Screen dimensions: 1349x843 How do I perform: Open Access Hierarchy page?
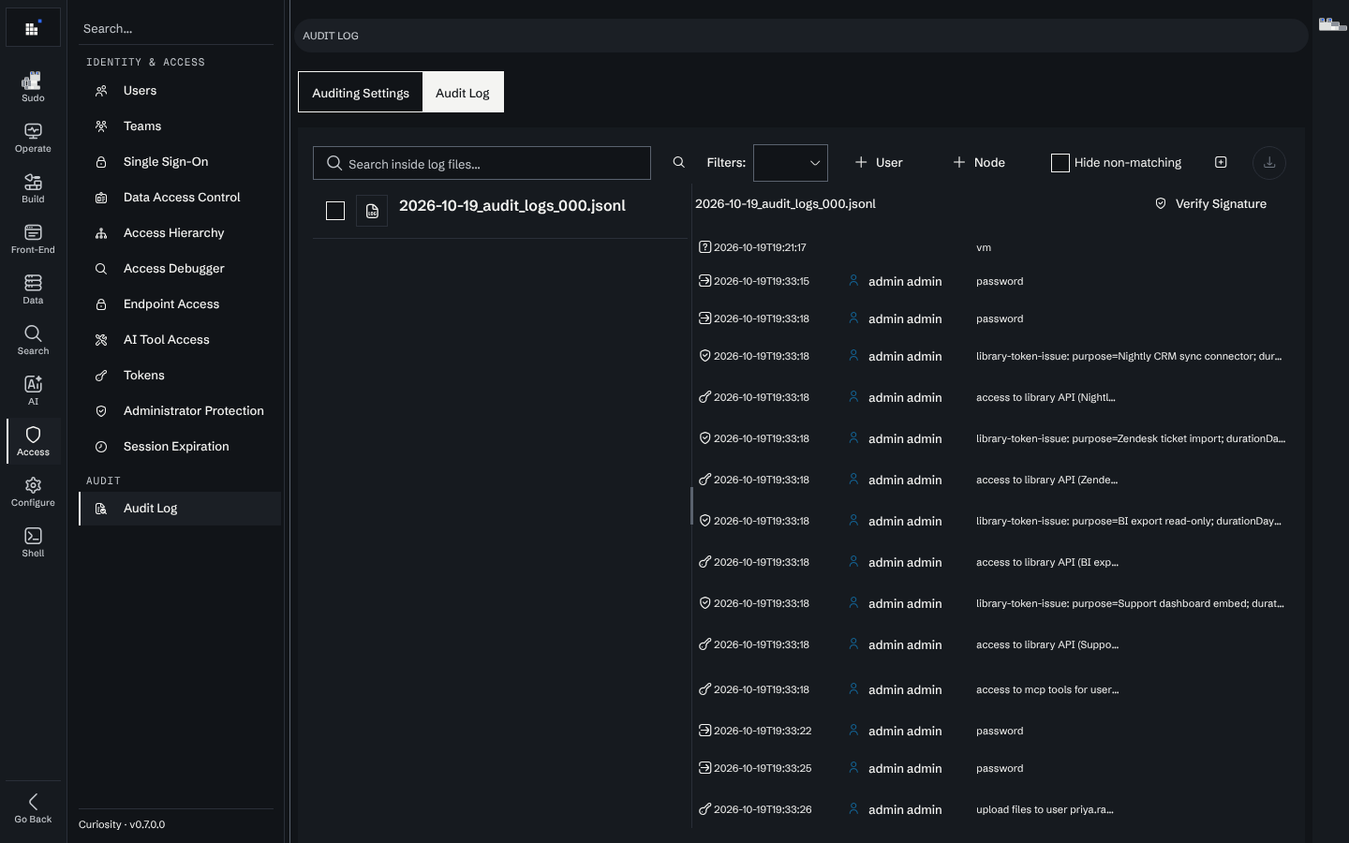(x=180, y=233)
